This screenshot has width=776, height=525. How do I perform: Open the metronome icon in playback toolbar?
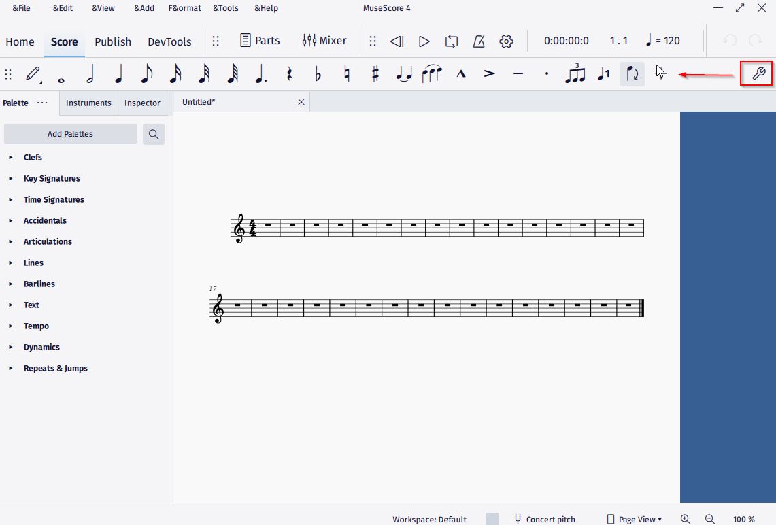[x=479, y=41]
